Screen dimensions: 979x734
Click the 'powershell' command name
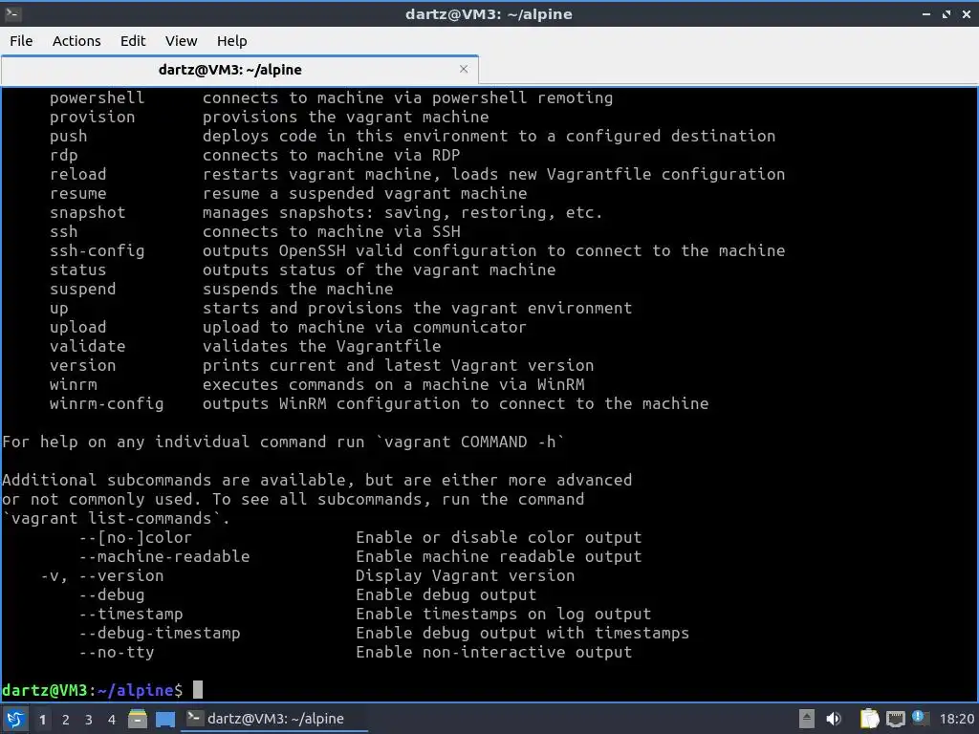point(97,98)
